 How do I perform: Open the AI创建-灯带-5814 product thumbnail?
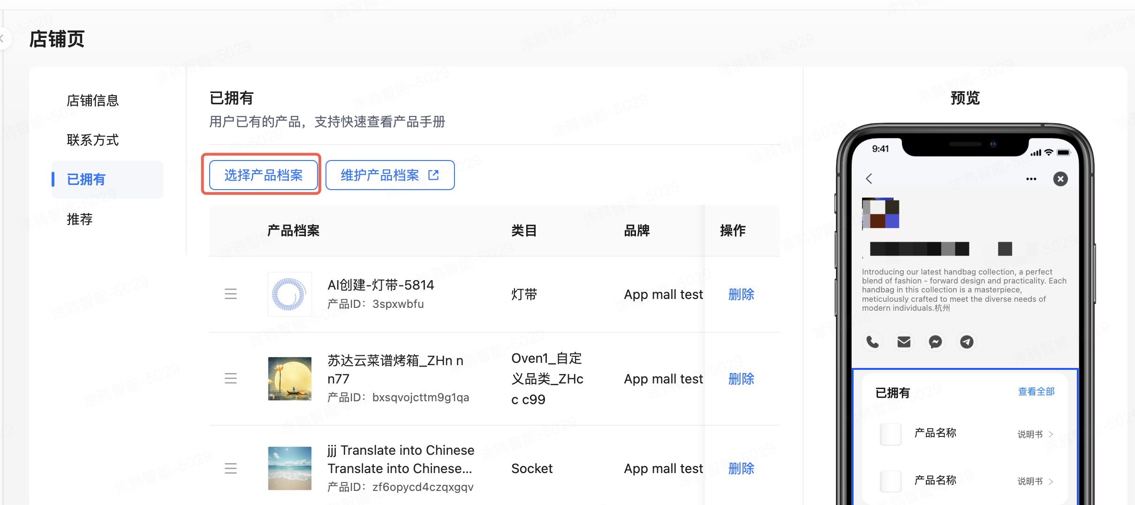(x=289, y=294)
